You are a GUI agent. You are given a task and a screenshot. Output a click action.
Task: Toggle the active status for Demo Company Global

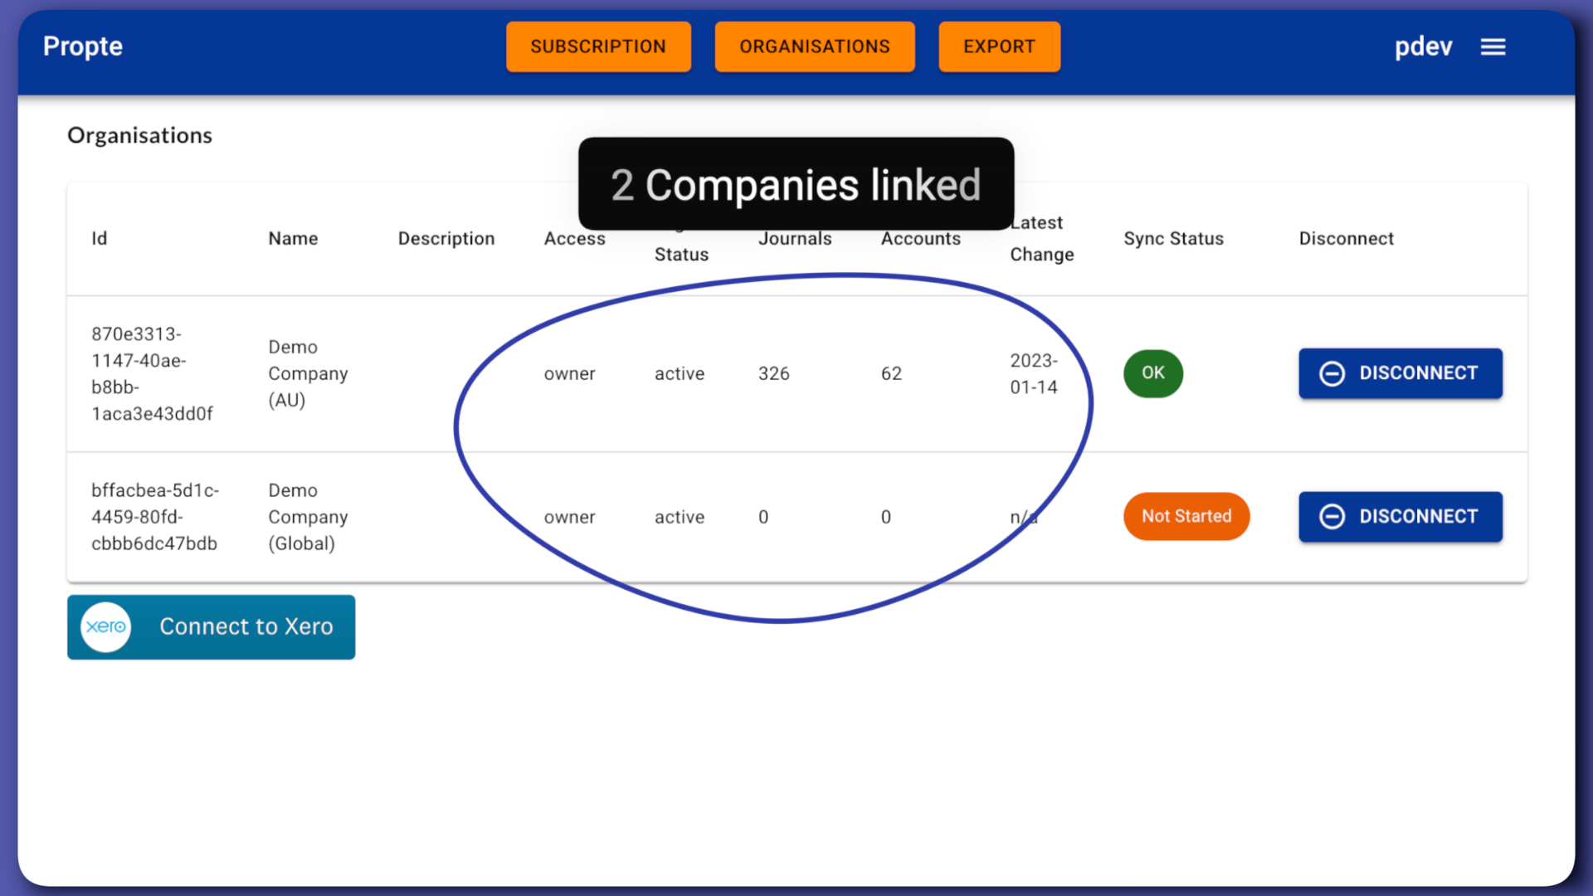(680, 516)
